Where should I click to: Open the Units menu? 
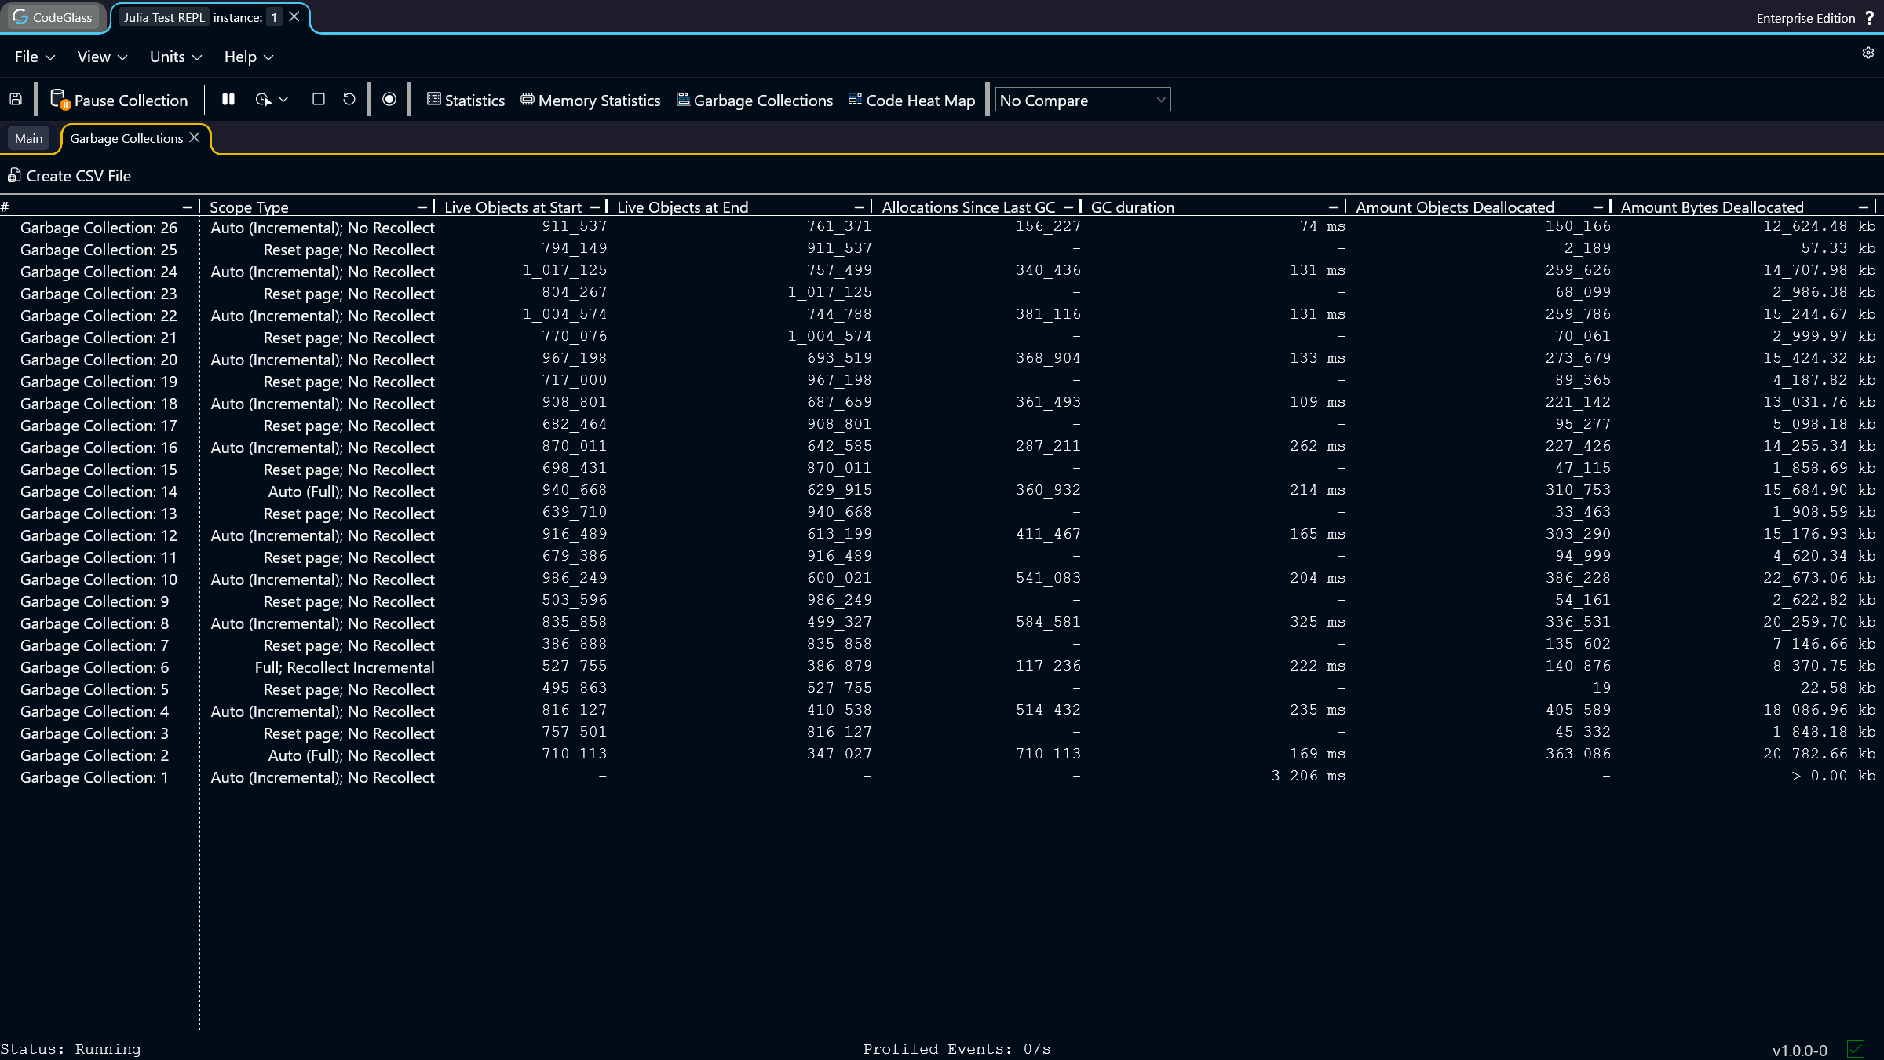pos(176,57)
